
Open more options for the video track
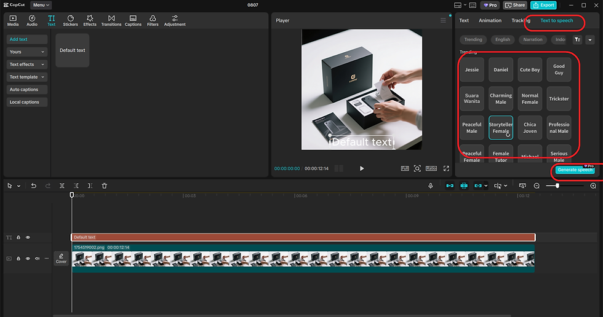[x=47, y=259]
